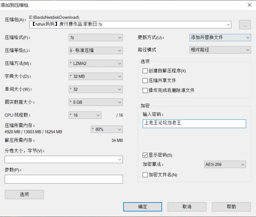Open the path mode (路径模式) dropdown
The height and width of the screenshot is (217, 256).
(220, 50)
